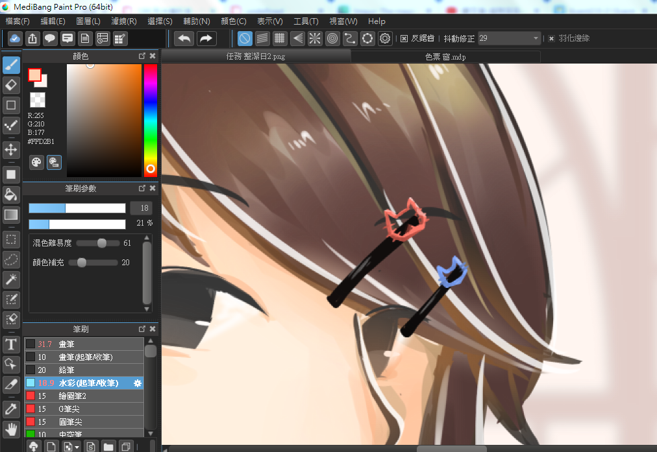The image size is (657, 452).
Task: Undock the 顏色 panel
Action: 142,56
